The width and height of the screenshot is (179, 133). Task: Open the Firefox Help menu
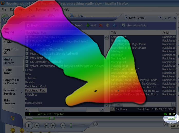[67, 9]
